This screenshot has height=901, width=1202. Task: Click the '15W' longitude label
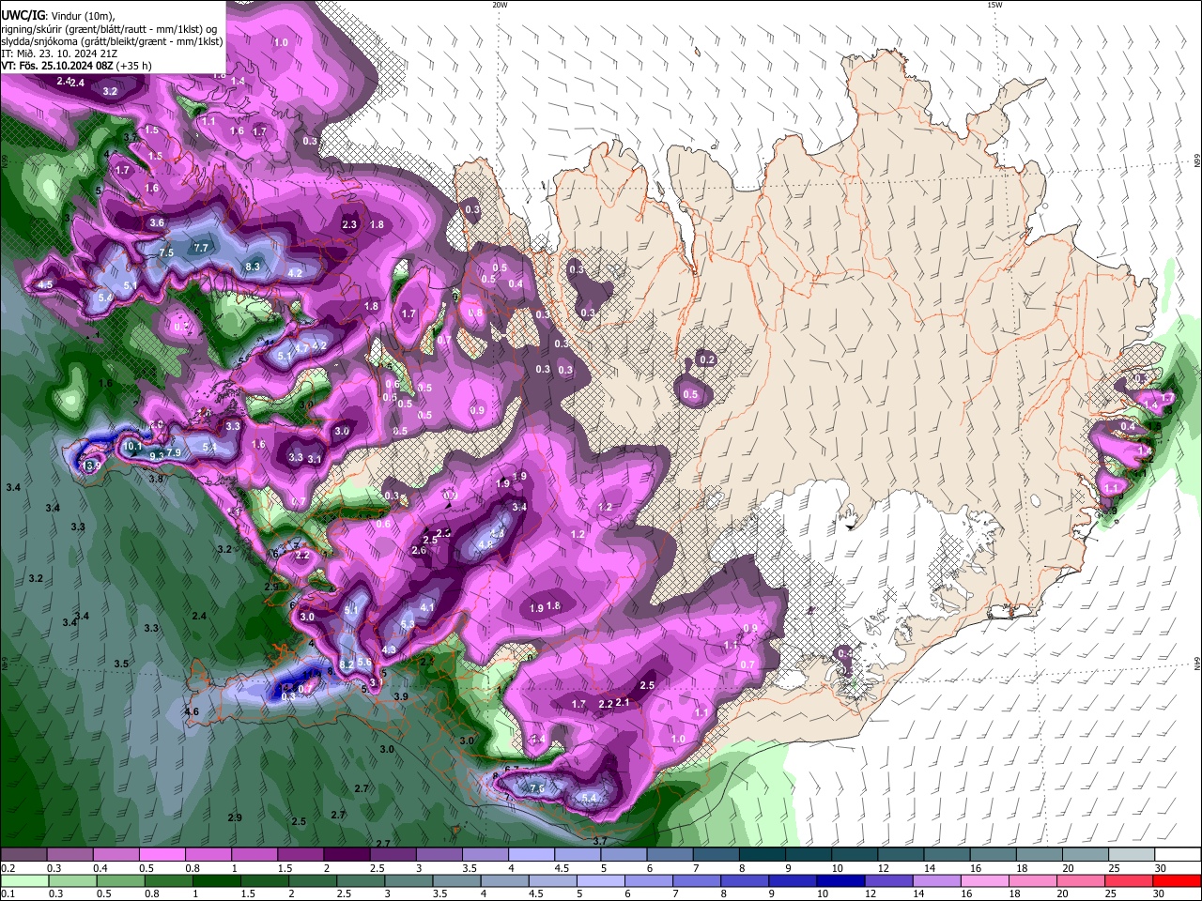point(994,5)
